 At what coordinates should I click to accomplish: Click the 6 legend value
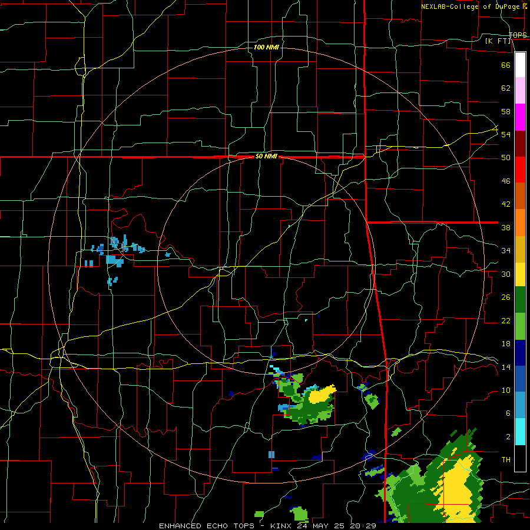coord(508,413)
